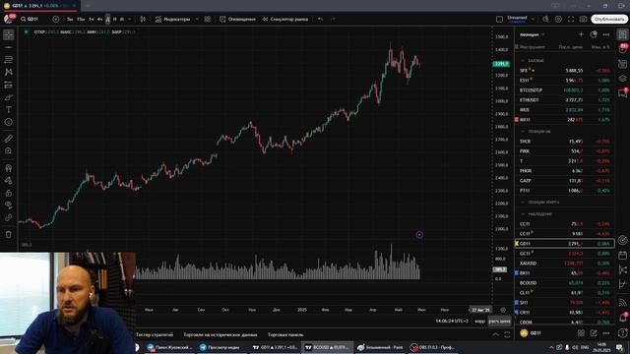
Task: Open the Торговля на исторических данных tab
Action: [x=220, y=334]
